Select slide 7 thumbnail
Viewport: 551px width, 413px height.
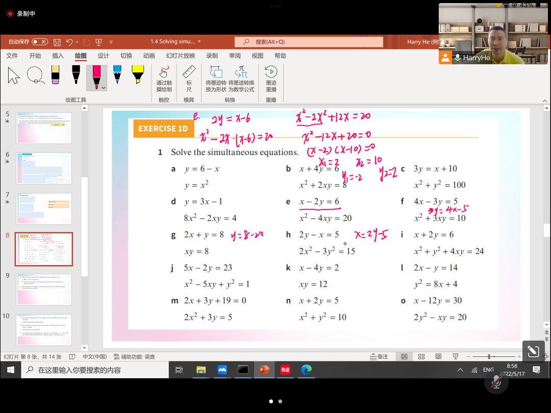[x=43, y=209]
